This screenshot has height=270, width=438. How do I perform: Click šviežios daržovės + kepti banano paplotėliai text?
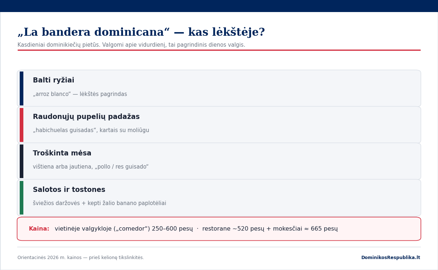pos(100,203)
